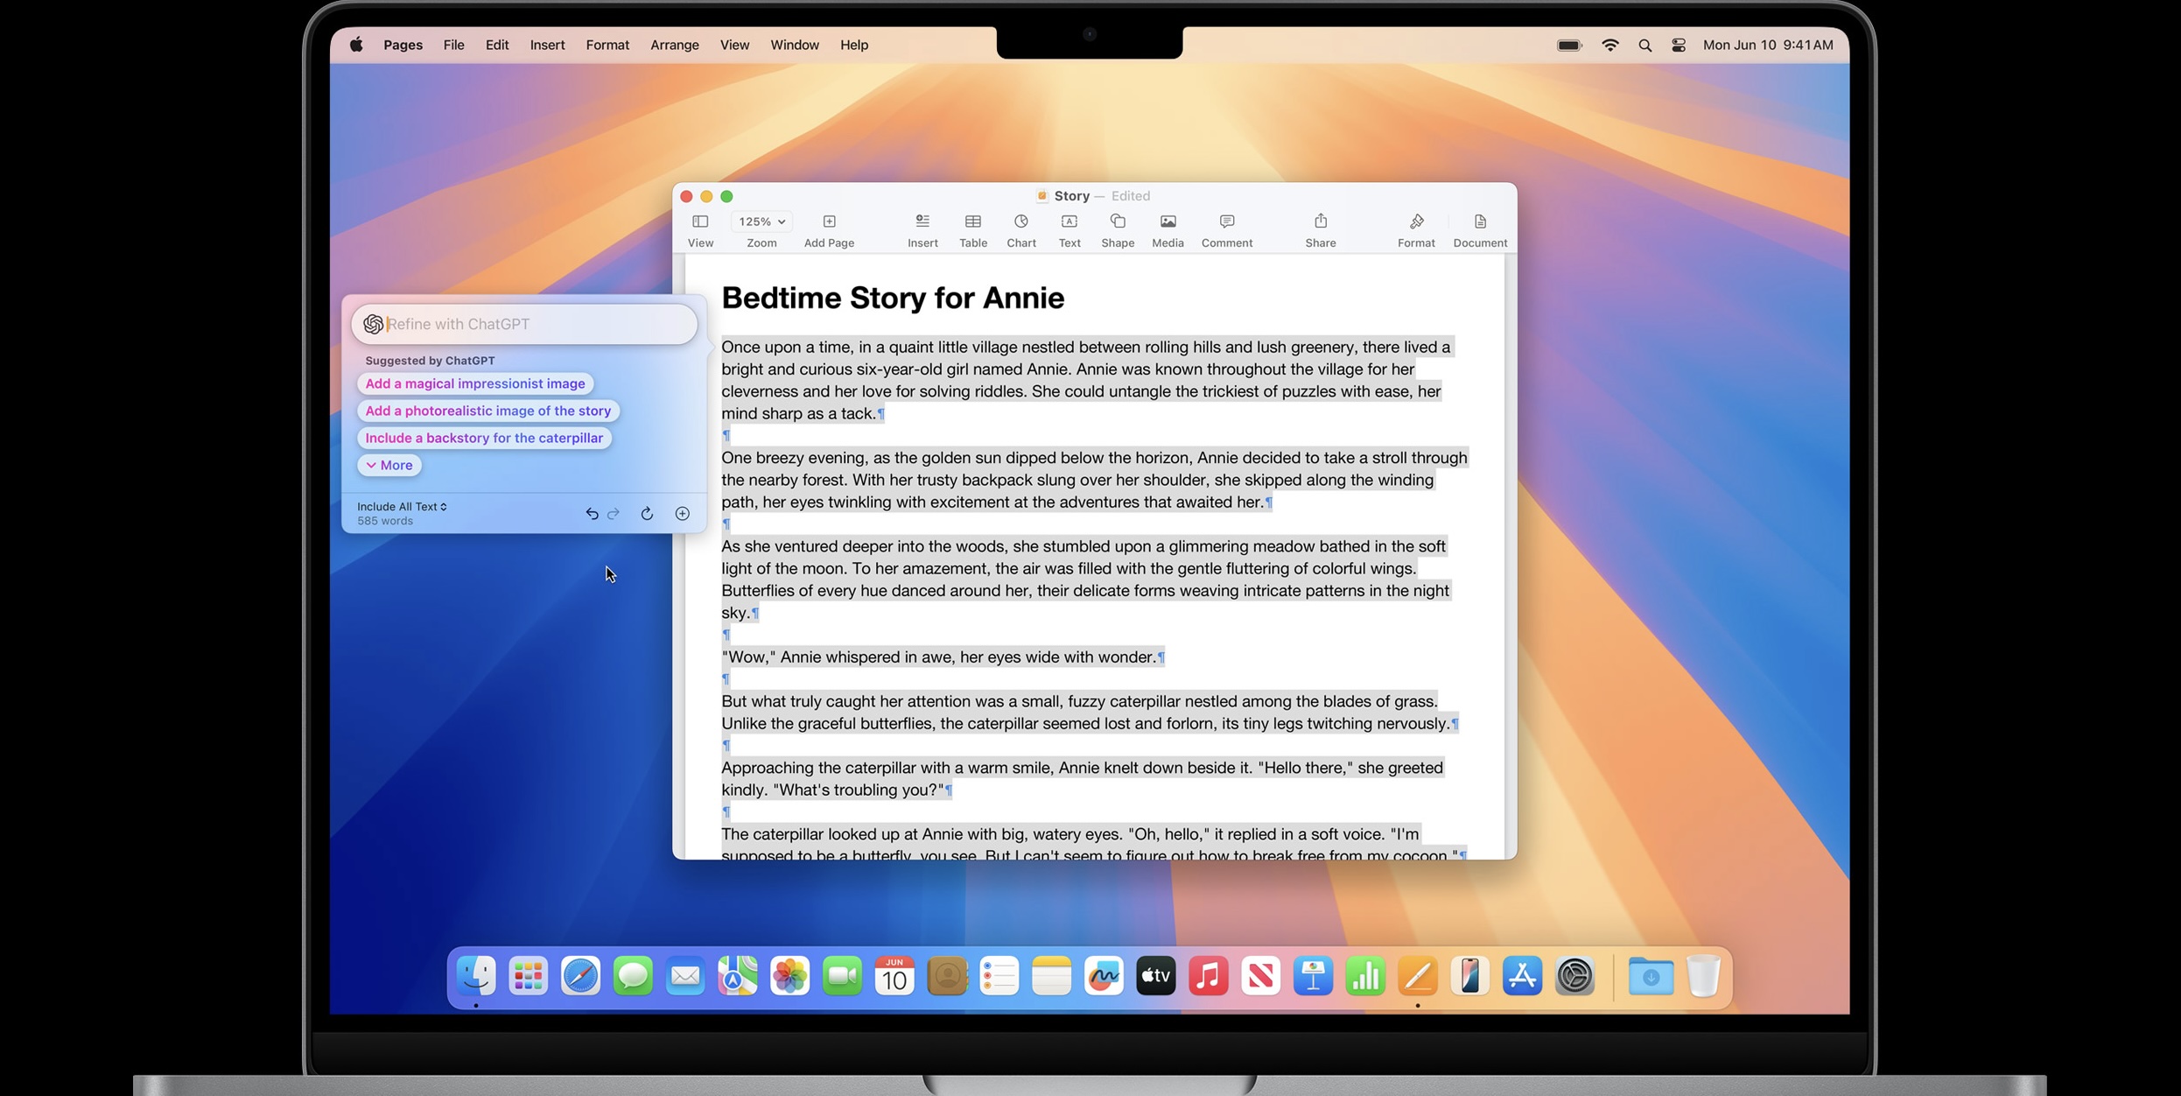
Task: Open Include All Text popup
Action: 402,507
